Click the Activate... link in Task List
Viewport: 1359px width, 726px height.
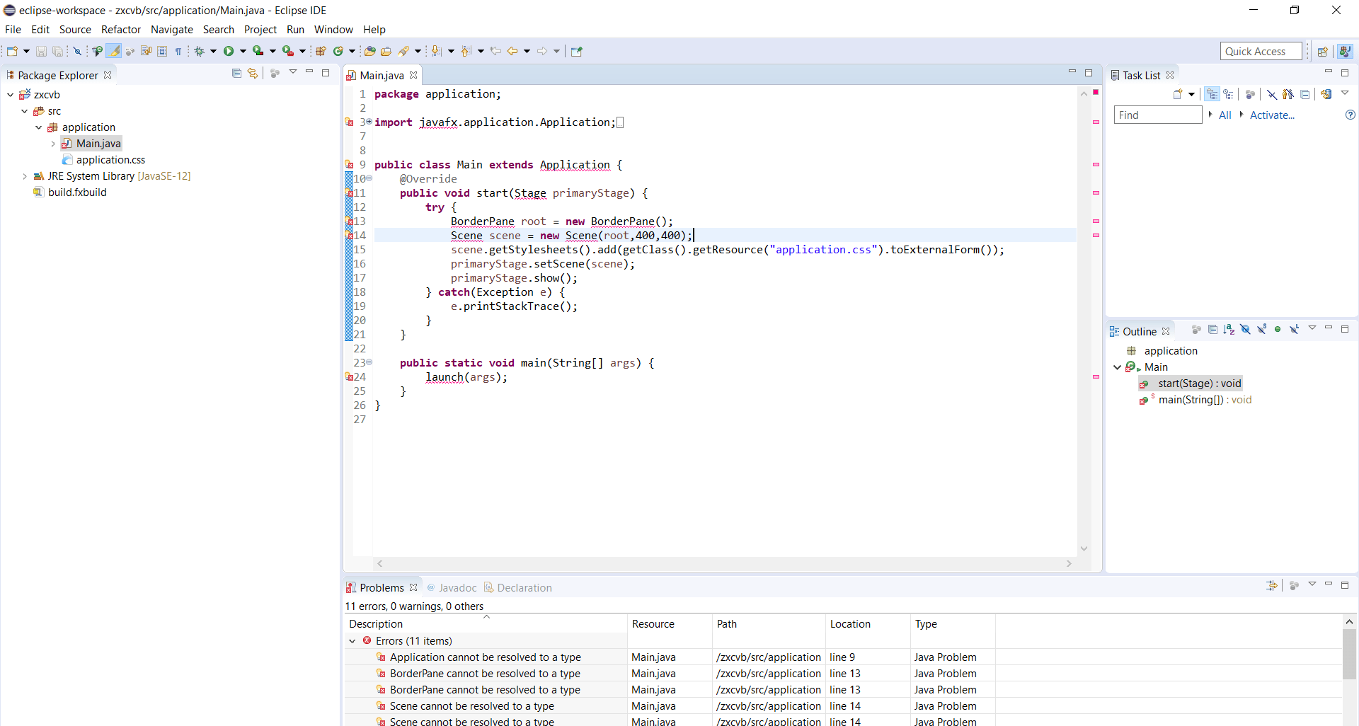coord(1272,115)
